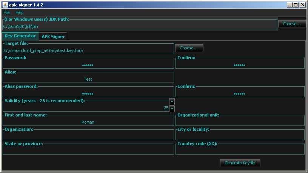Click the First and last name field
This screenshot has width=308, height=173.
(x=88, y=122)
